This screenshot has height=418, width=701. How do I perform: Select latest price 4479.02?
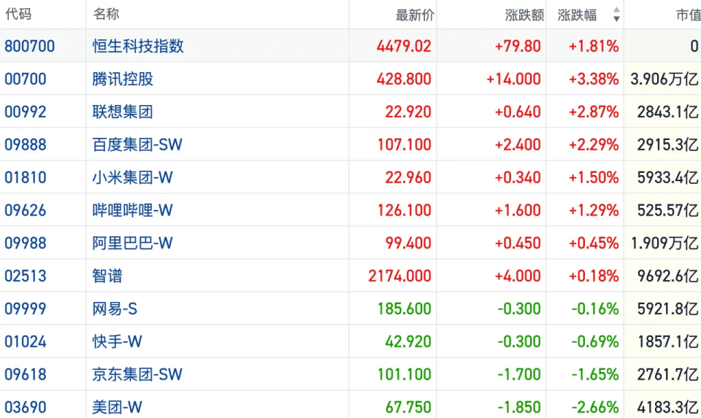coord(404,46)
